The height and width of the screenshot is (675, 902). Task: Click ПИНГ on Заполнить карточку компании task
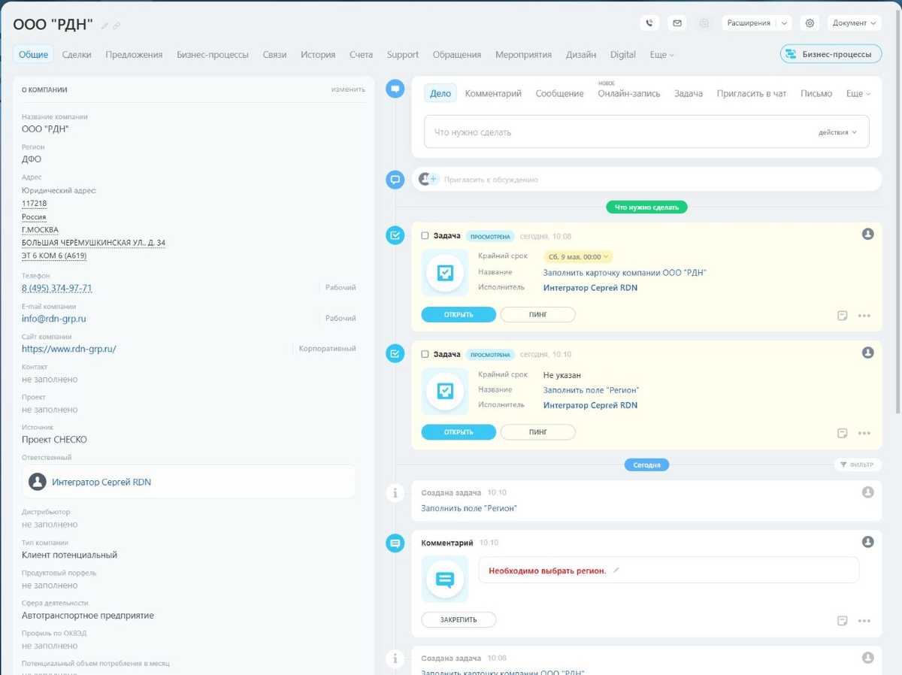[x=538, y=315]
